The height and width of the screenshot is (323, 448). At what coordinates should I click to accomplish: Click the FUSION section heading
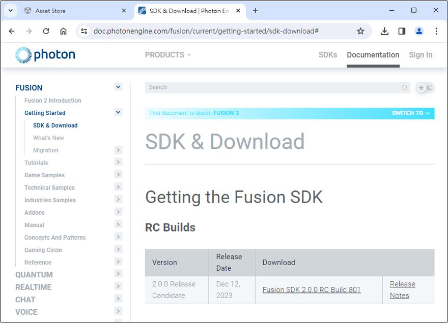[x=29, y=88]
